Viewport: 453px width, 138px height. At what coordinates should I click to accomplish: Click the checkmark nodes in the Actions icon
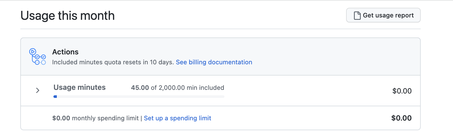coord(40,57)
